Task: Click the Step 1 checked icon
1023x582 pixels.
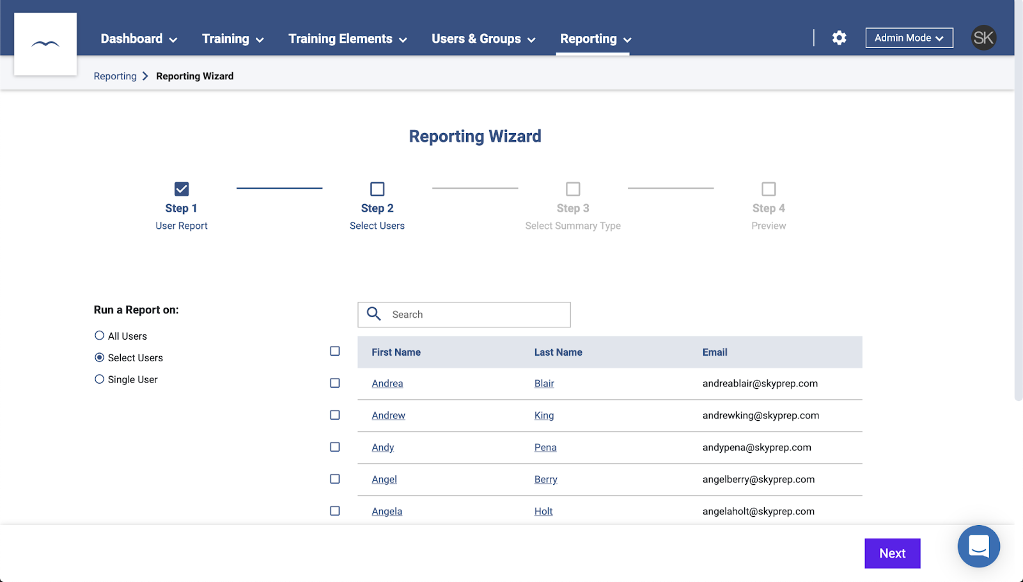Action: (x=182, y=189)
